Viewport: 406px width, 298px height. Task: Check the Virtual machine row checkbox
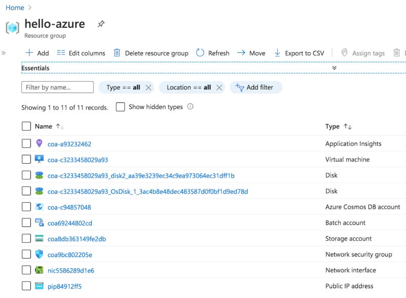(x=26, y=159)
